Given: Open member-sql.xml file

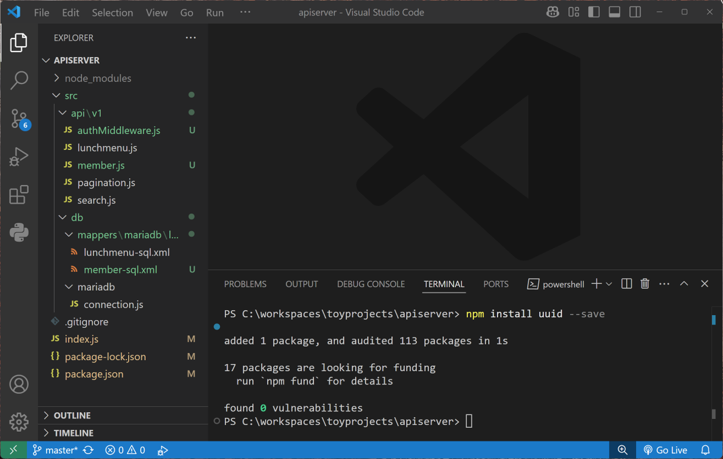Looking at the screenshot, I should (x=123, y=270).
